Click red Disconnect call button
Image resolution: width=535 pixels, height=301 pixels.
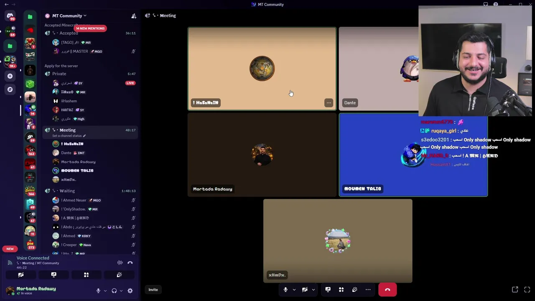pos(387,289)
